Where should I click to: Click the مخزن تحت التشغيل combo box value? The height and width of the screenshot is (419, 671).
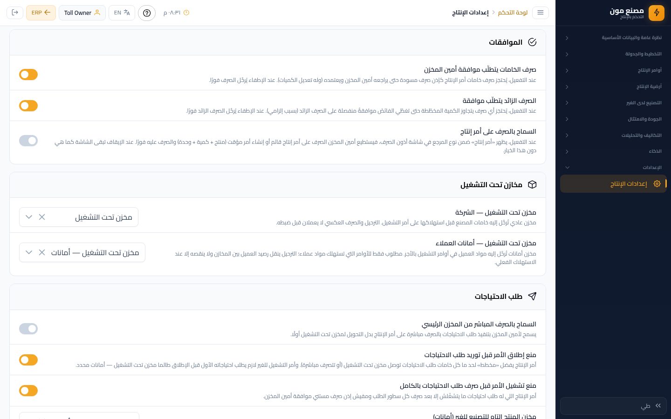coord(103,217)
